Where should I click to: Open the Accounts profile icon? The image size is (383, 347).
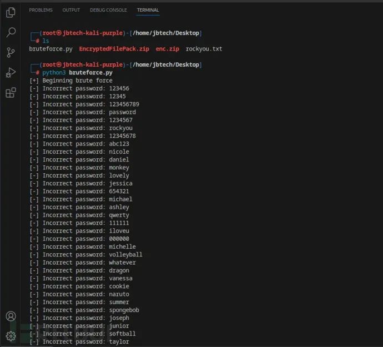click(x=11, y=316)
